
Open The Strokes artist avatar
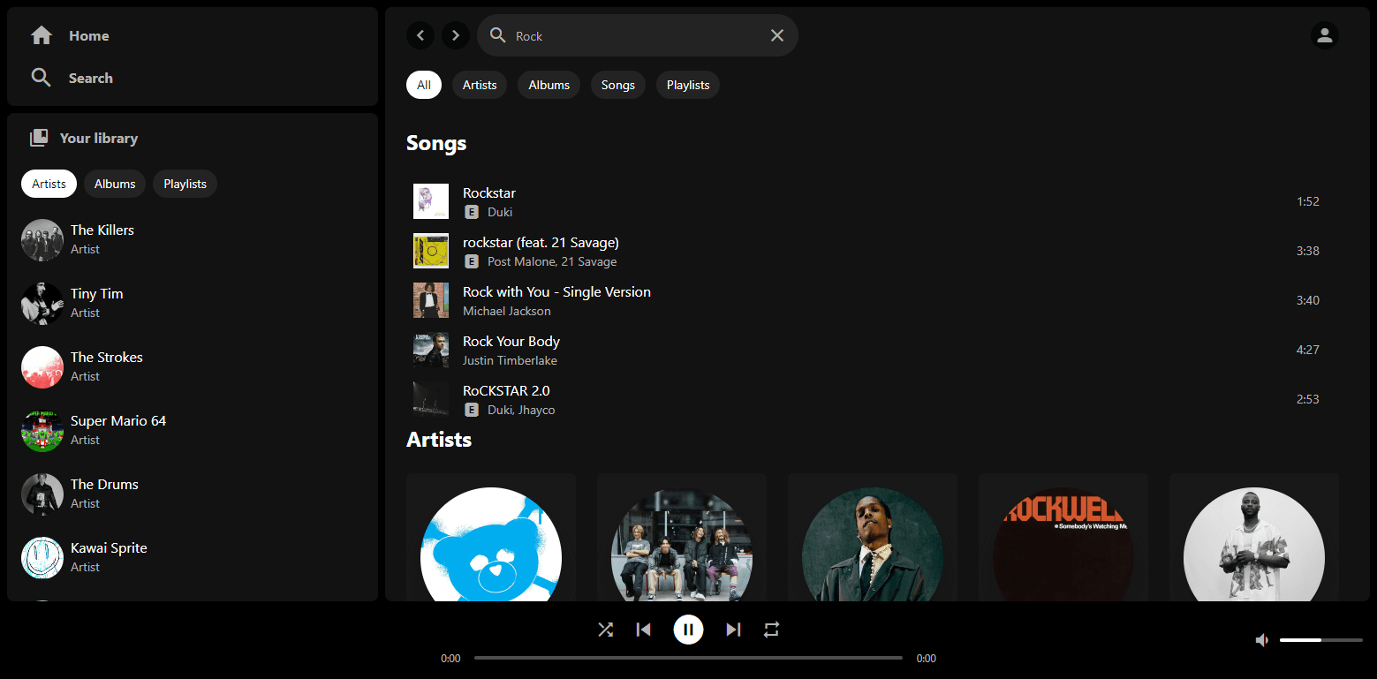coord(42,367)
